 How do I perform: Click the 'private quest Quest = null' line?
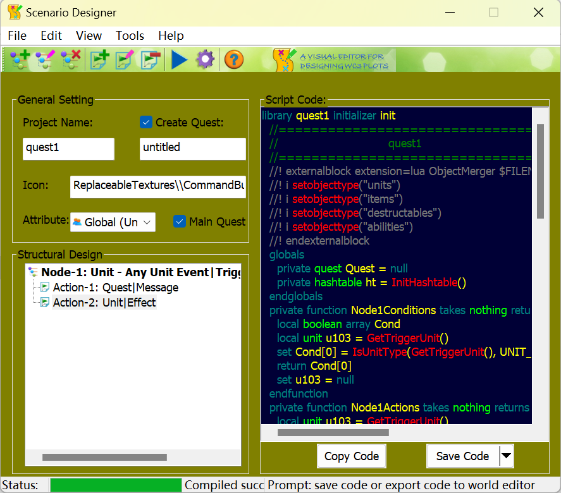pyautogui.click(x=342, y=269)
